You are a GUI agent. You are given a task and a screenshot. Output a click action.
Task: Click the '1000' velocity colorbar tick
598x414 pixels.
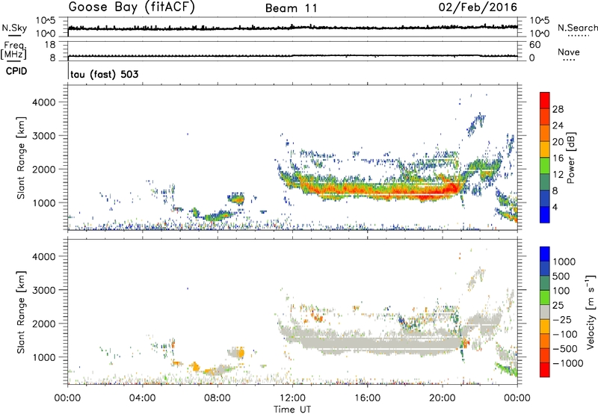point(564,262)
